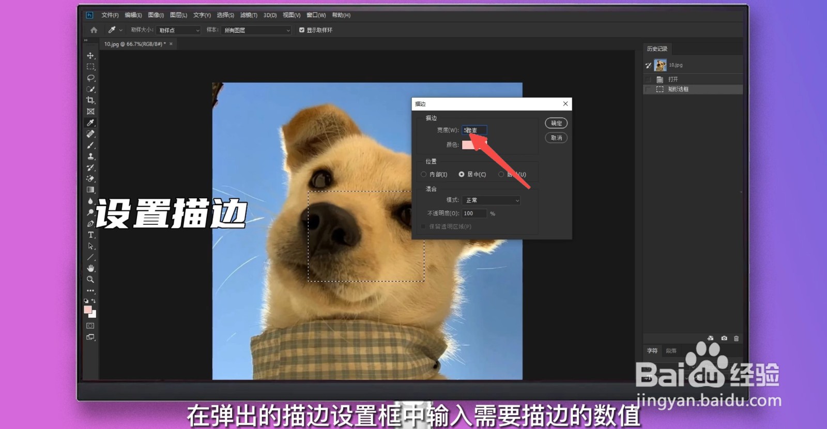Expand the collapsed toolbox double-arrow
This screenshot has width=827, height=429.
coord(86,40)
